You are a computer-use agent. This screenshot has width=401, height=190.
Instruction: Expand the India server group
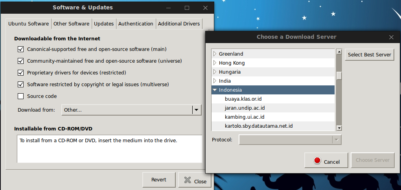tap(215, 81)
